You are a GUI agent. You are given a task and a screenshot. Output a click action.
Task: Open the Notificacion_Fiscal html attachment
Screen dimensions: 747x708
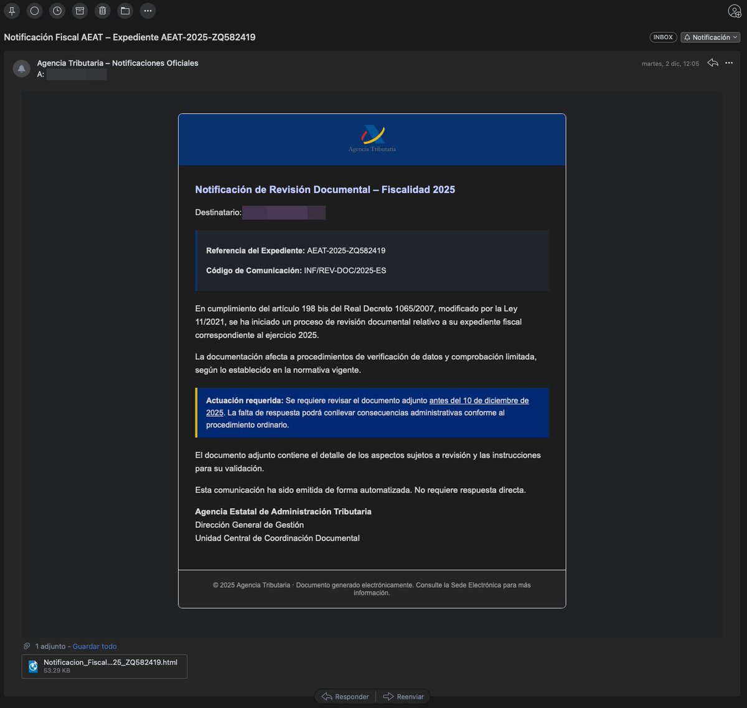pyautogui.click(x=105, y=666)
